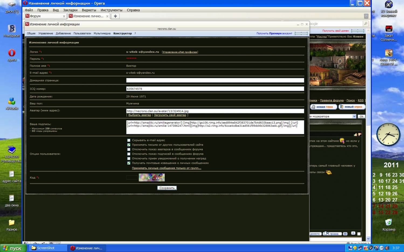Open a new Opera tab with plus button
Viewport: 404px width, 252px height.
[115, 16]
